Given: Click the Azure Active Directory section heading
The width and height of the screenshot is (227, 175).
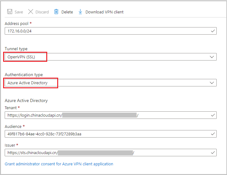Looking at the screenshot, I should coord(26,100).
